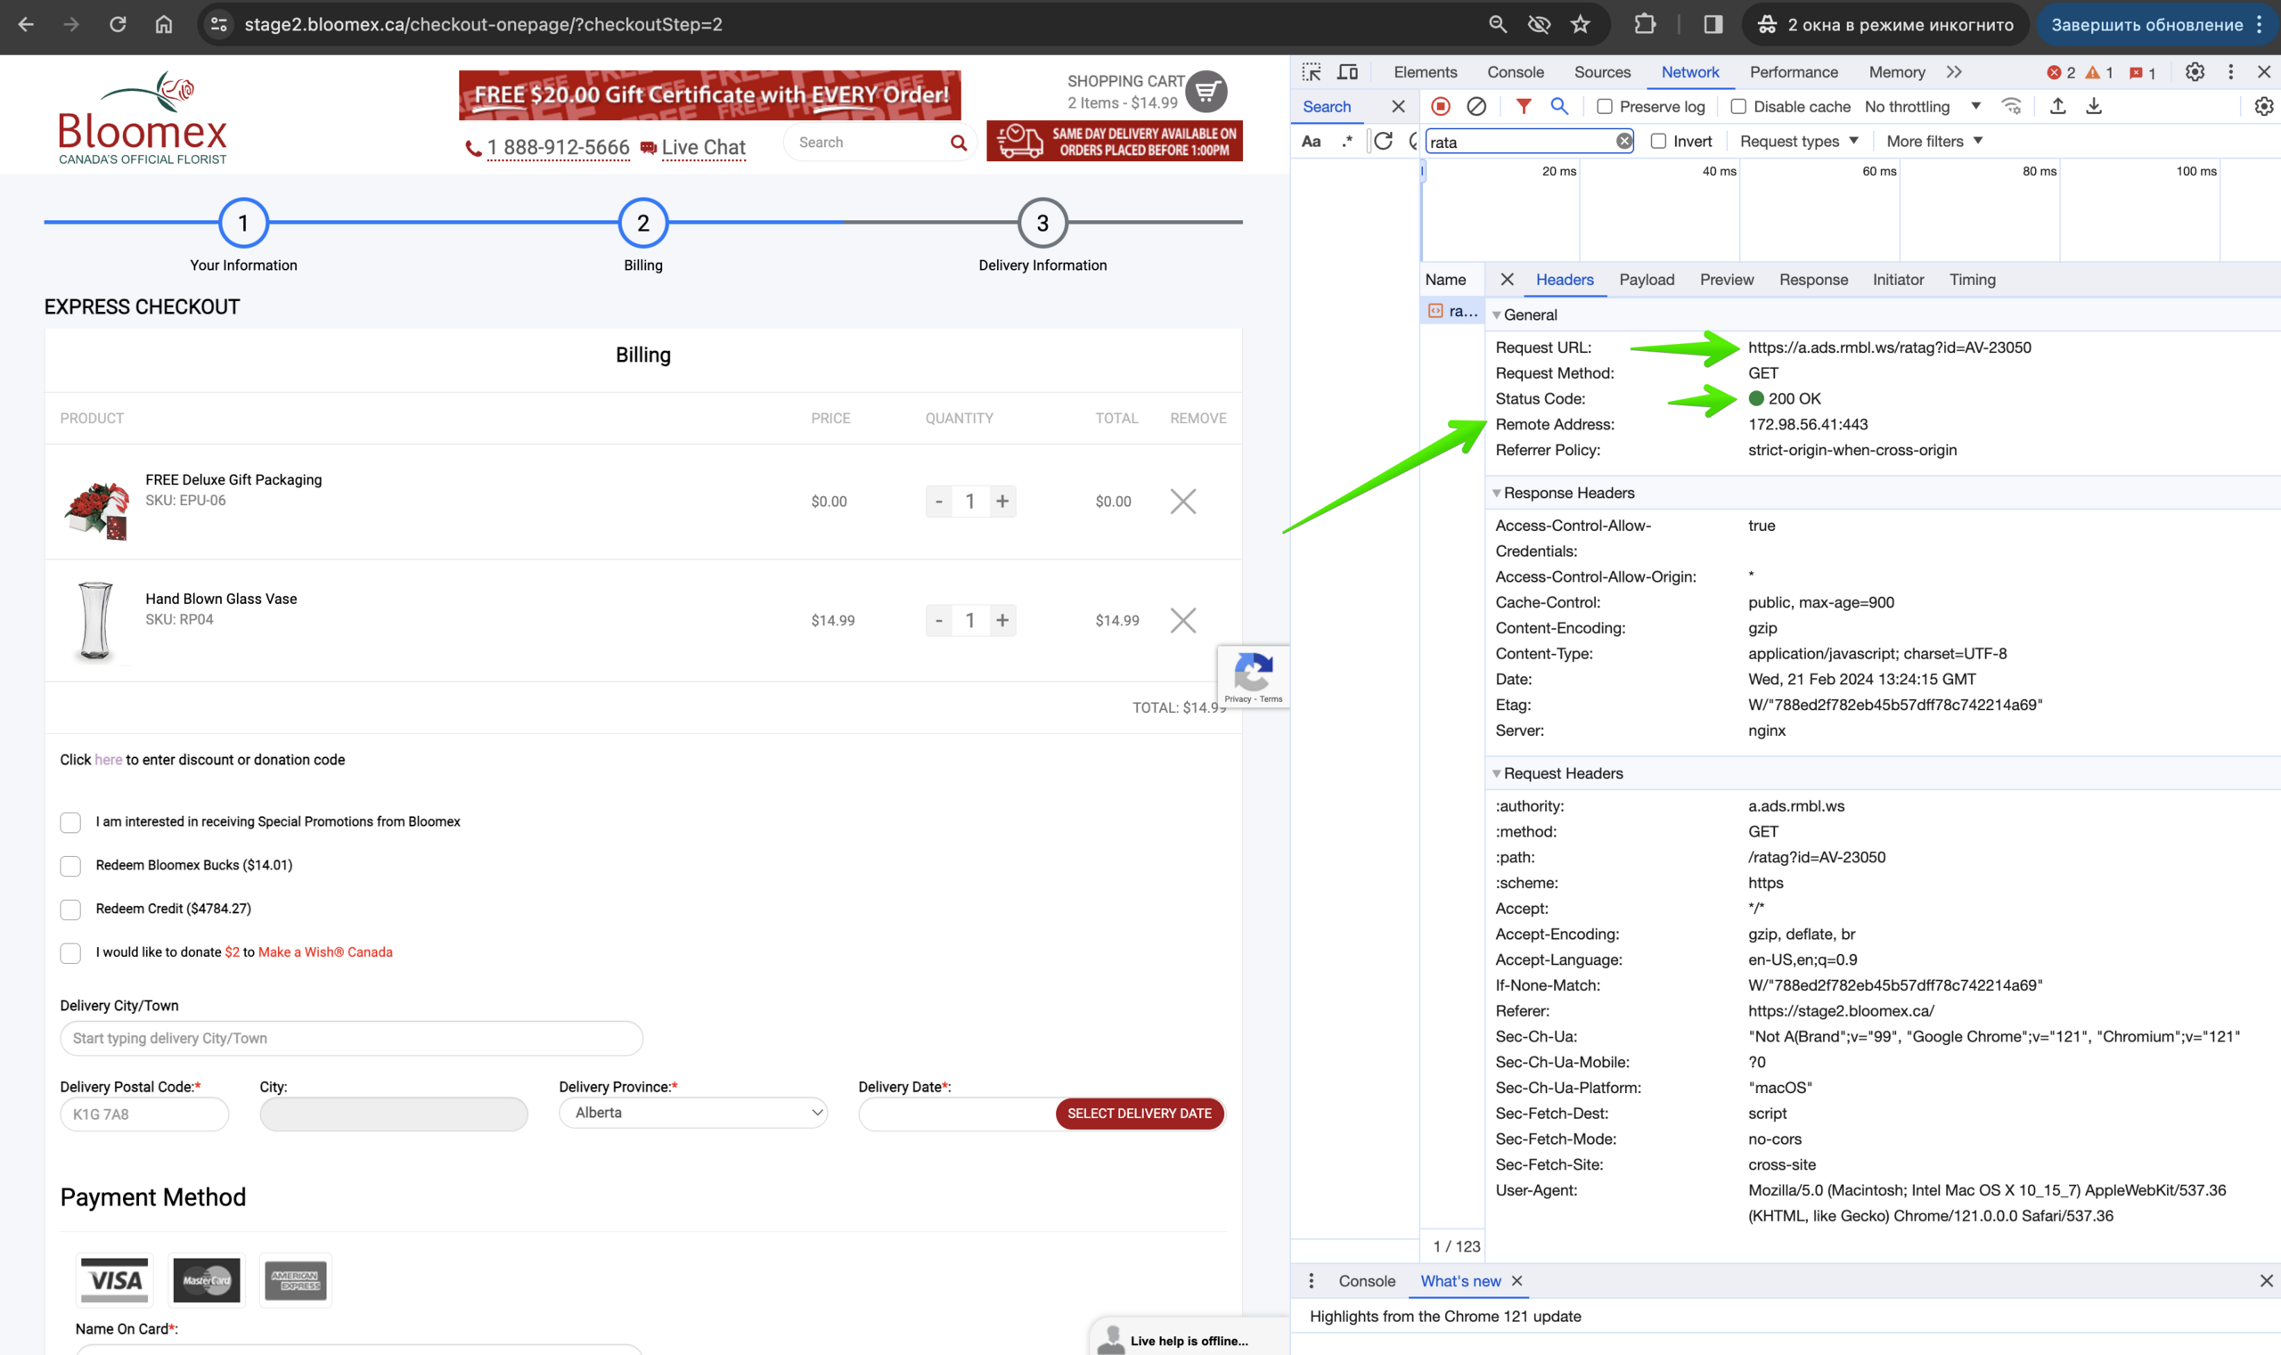This screenshot has height=1355, width=2281.
Task: Open the request Response tab
Action: click(x=1813, y=280)
